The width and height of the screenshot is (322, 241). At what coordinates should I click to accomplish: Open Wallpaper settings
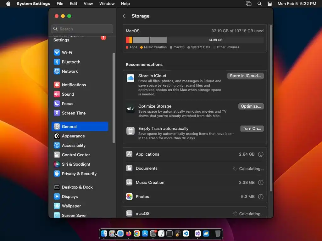pos(80,206)
